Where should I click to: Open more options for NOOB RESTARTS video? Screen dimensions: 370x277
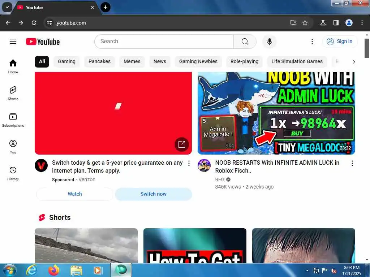352,163
